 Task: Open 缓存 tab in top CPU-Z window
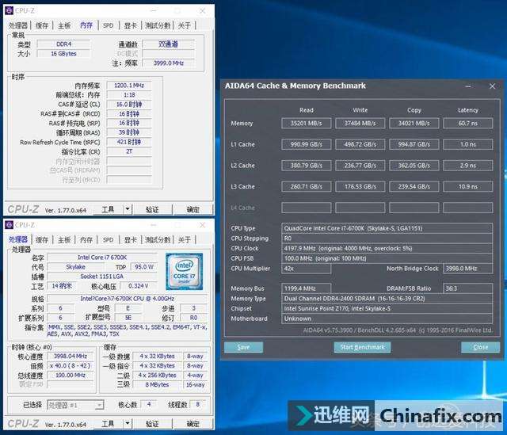point(42,25)
